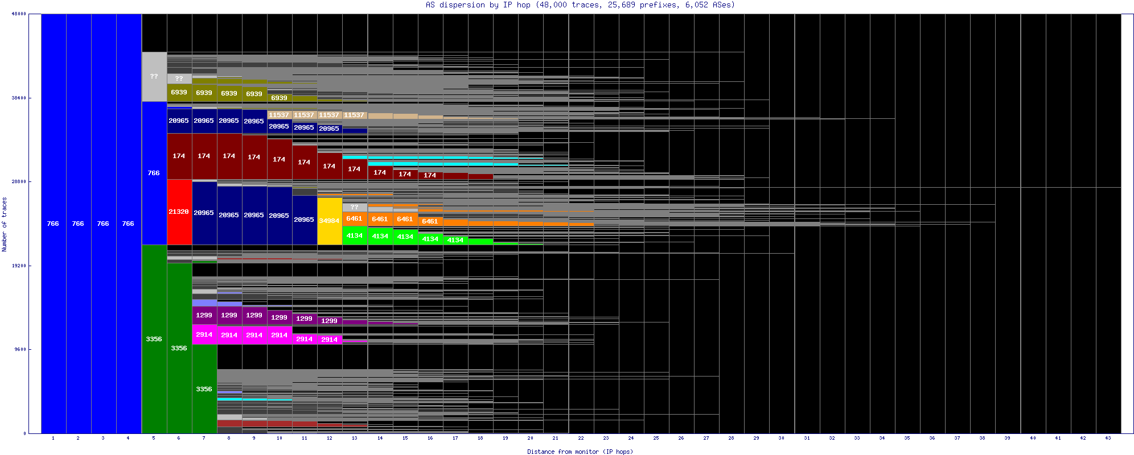Image resolution: width=1134 pixels, height=455 pixels.
Task: Select the purple 1299 block at hop 10
Action: click(x=280, y=317)
